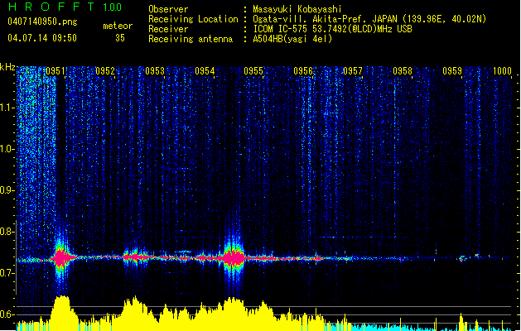The width and height of the screenshot is (521, 331).
Task: Select observer name Masayuki Kobayashi
Action: pos(297,9)
